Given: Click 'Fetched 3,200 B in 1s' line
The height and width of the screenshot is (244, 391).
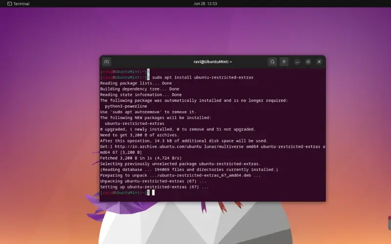Looking at the screenshot, I should (141, 158).
